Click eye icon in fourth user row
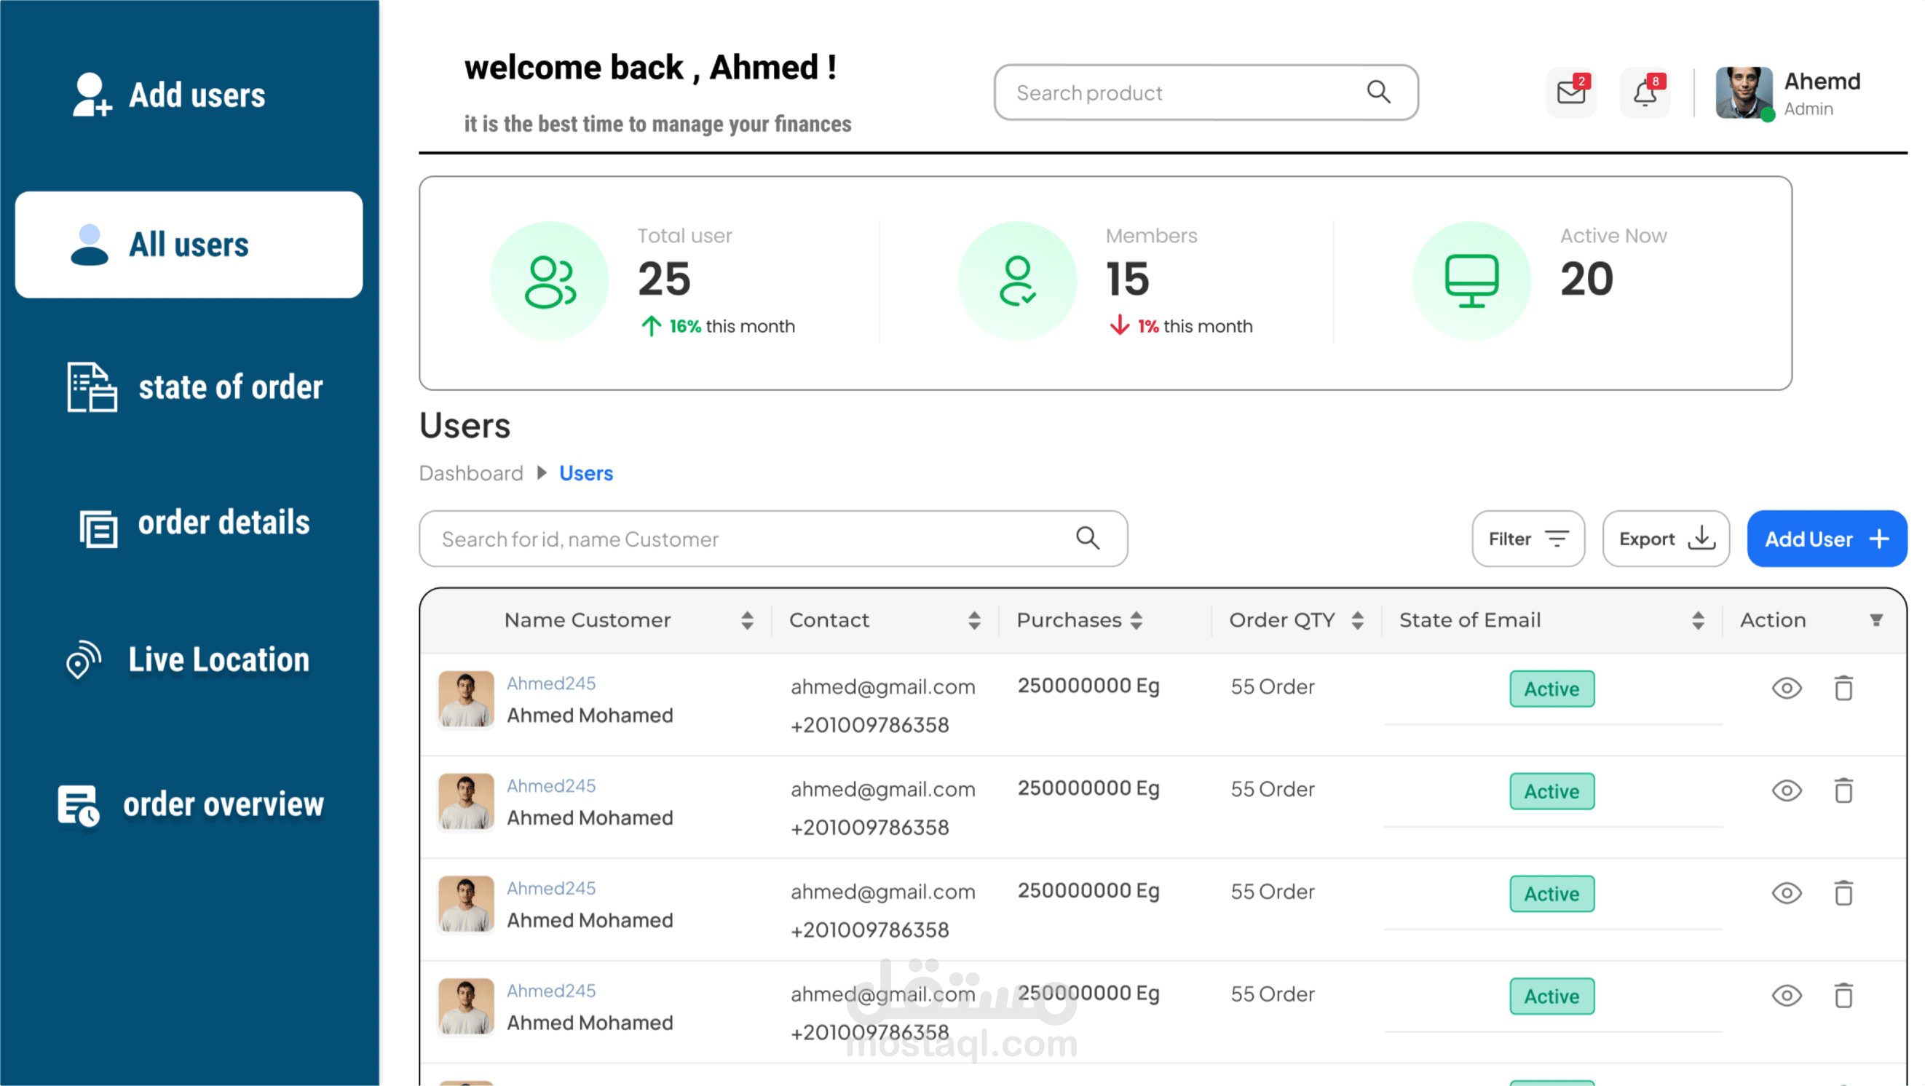1925x1086 pixels. pos(1786,996)
